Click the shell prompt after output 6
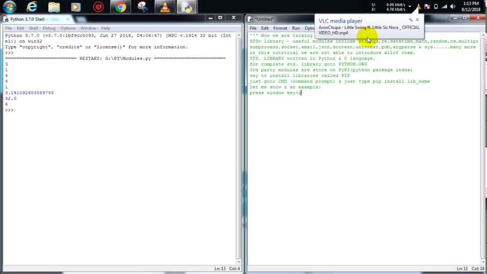Screen dimensions: 487x274 9,110
